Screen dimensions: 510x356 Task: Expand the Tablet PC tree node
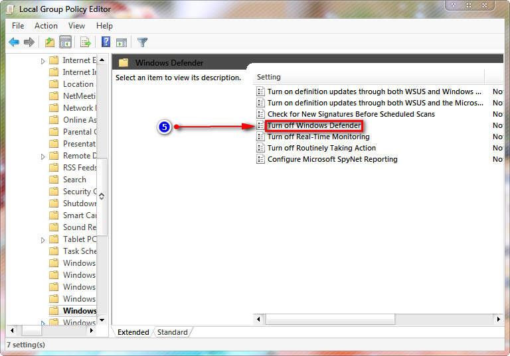tap(42, 240)
